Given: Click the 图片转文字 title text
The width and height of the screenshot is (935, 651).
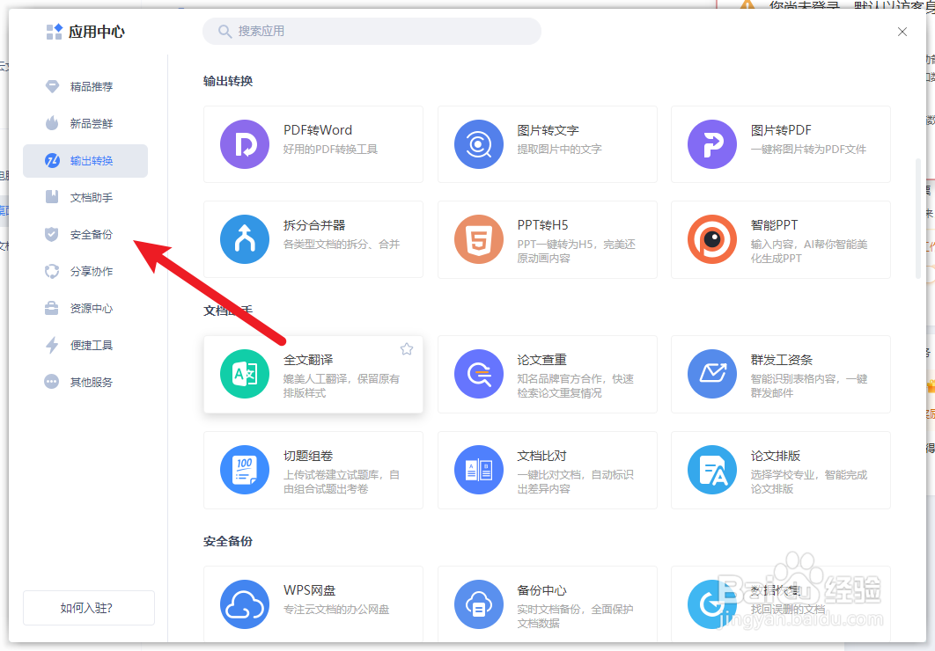Looking at the screenshot, I should [548, 130].
